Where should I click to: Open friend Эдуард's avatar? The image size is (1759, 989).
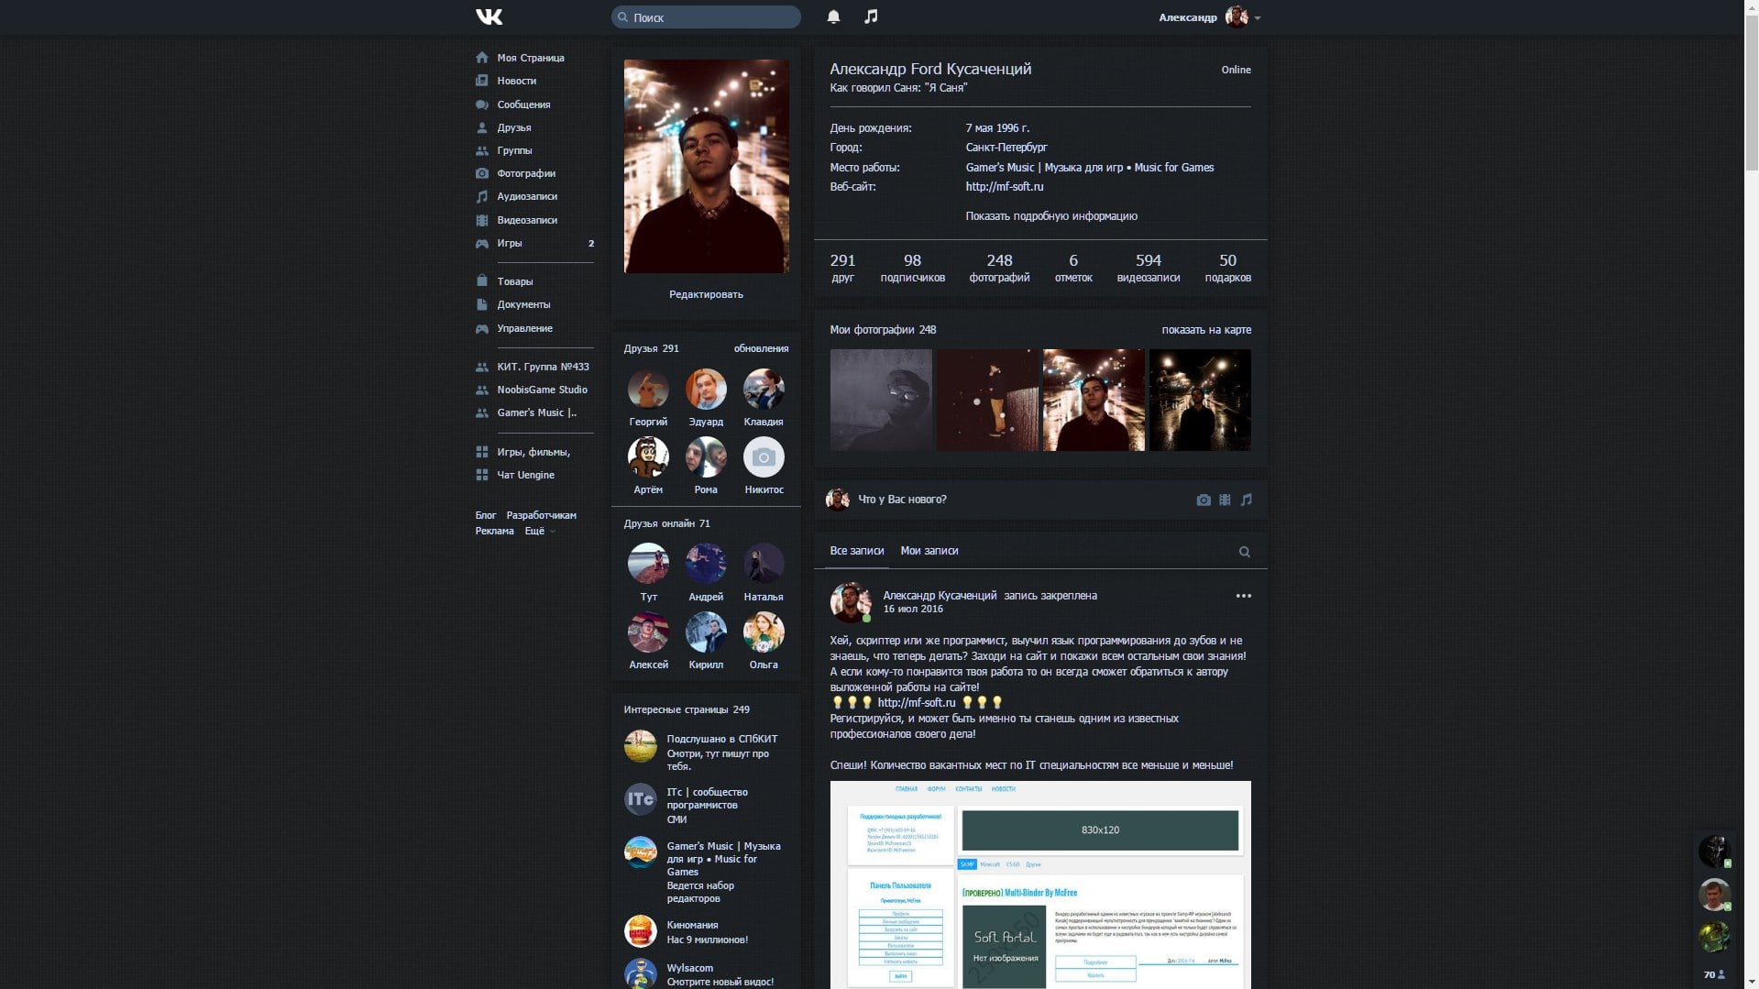pos(706,390)
